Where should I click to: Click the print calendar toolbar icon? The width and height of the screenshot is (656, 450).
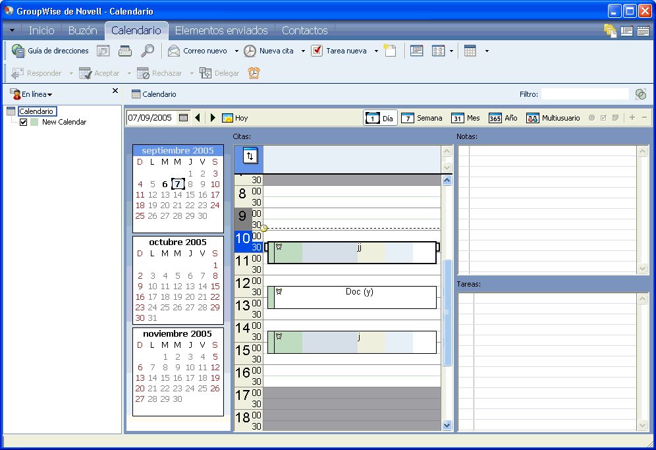coord(124,51)
